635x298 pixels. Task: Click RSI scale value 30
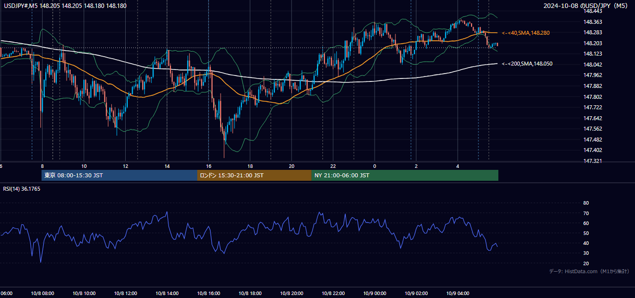pyautogui.click(x=586, y=253)
